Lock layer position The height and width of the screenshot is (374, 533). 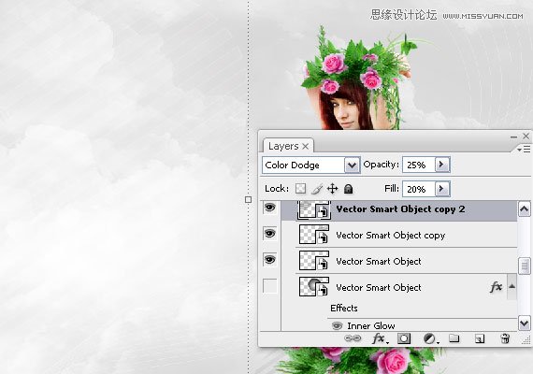333,188
